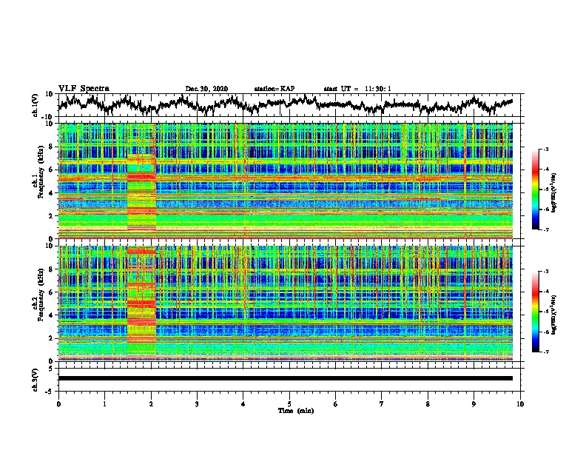
Task: Click the ch.1 color scale bar
Action: click(535, 189)
